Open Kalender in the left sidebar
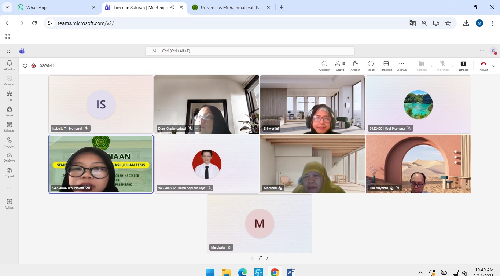This screenshot has width=500, height=276. coord(10,127)
